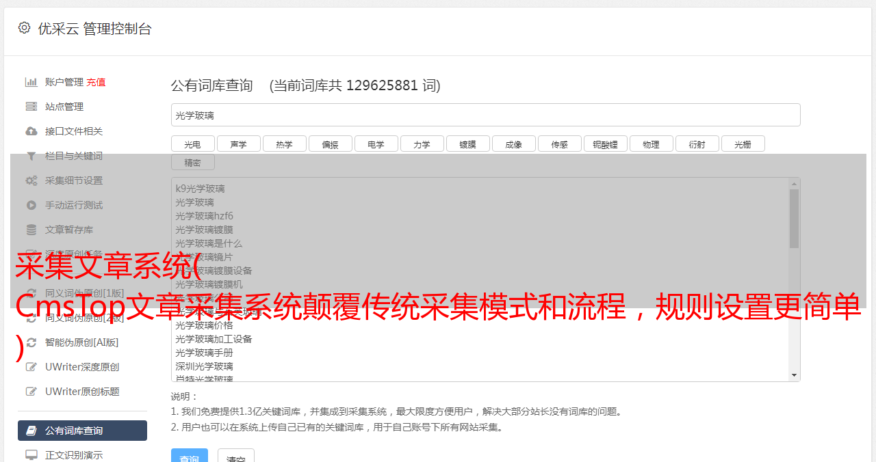Viewport: 876px width, 462px height.
Task: Click the 精密 tag button
Action: [x=193, y=162]
